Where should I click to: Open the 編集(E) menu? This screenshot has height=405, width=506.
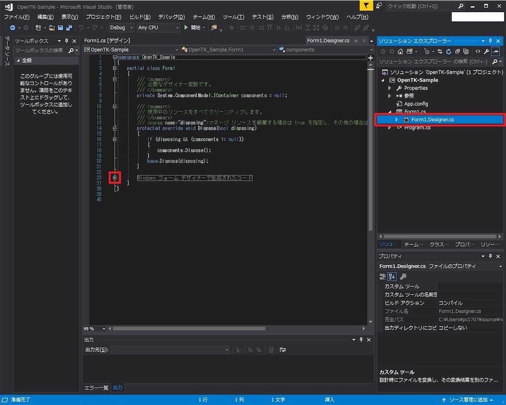click(x=45, y=17)
